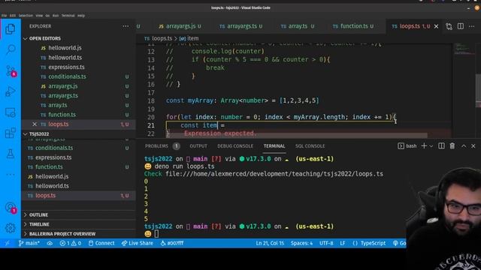The image size is (481, 270).
Task: Close the loops.ts editor tab
Action: coord(436,27)
